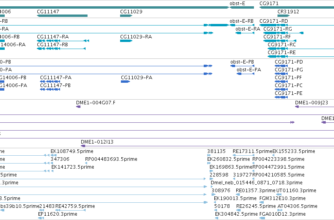The width and height of the screenshot is (334, 220).
Task: Select EST EK169863.5prime
Action: point(231,167)
